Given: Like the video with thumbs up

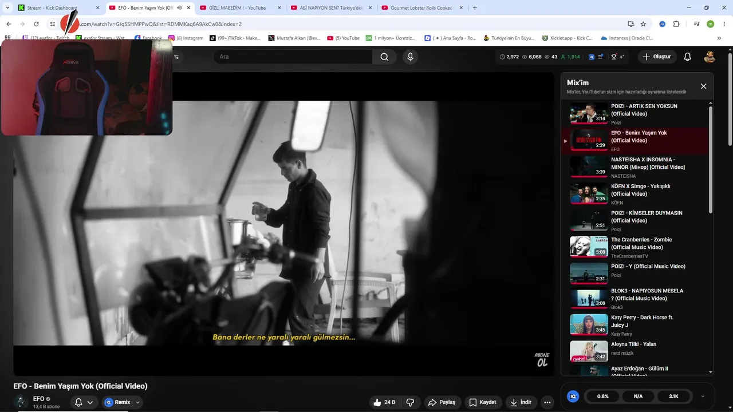Looking at the screenshot, I should (384, 402).
